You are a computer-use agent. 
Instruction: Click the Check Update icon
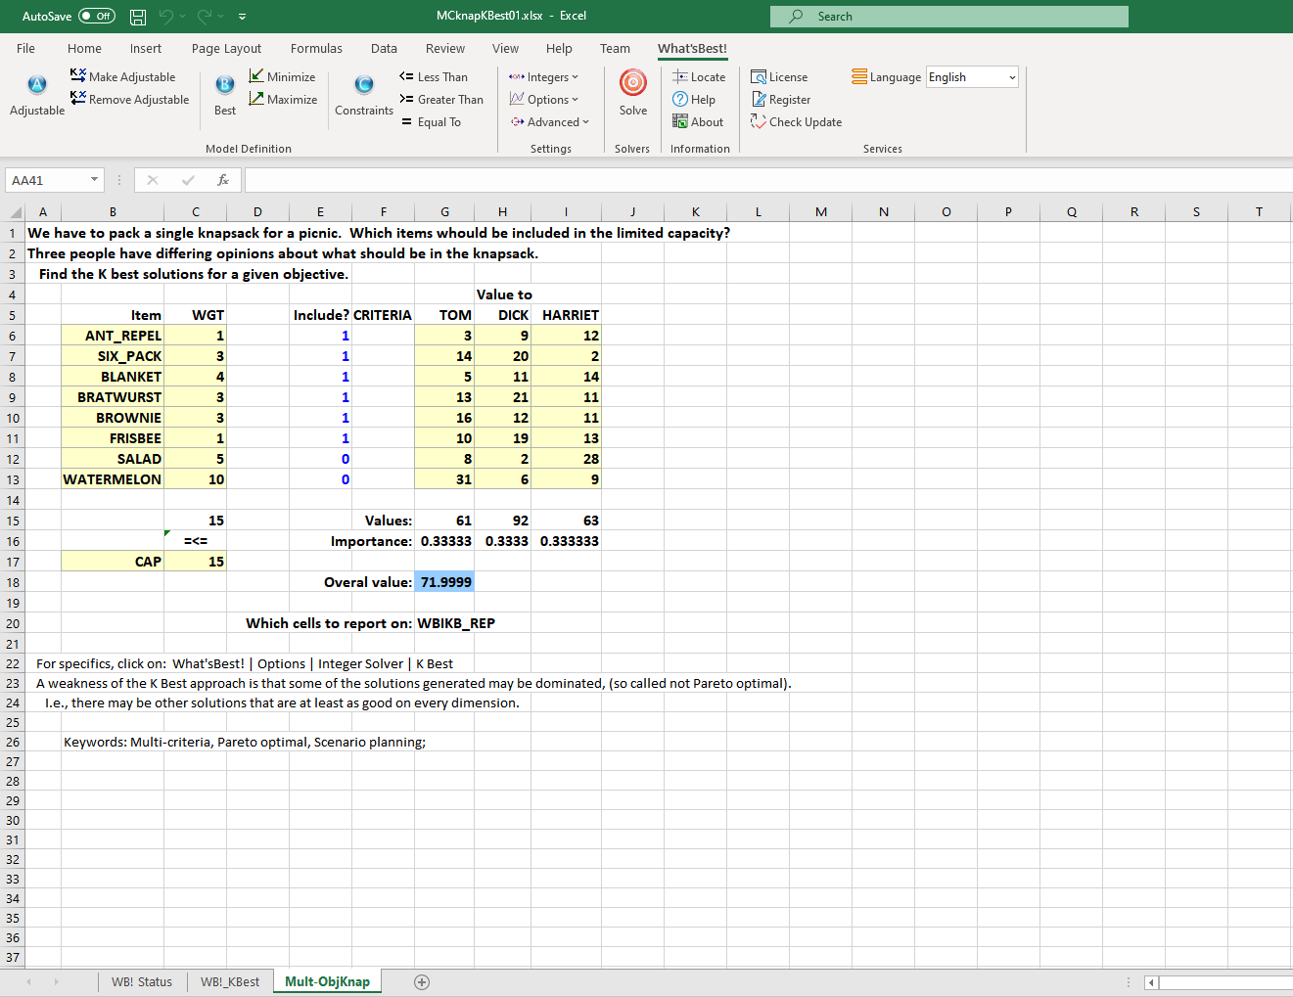(759, 121)
